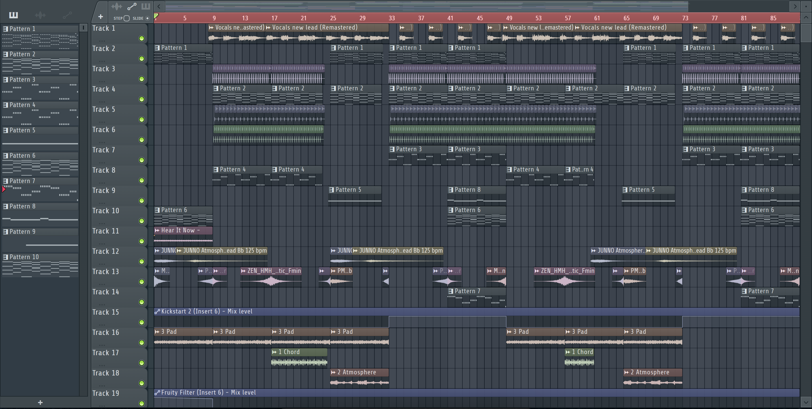Click the pattern icon on first Pattern 5 clip
This screenshot has height=409, width=812.
tap(332, 190)
